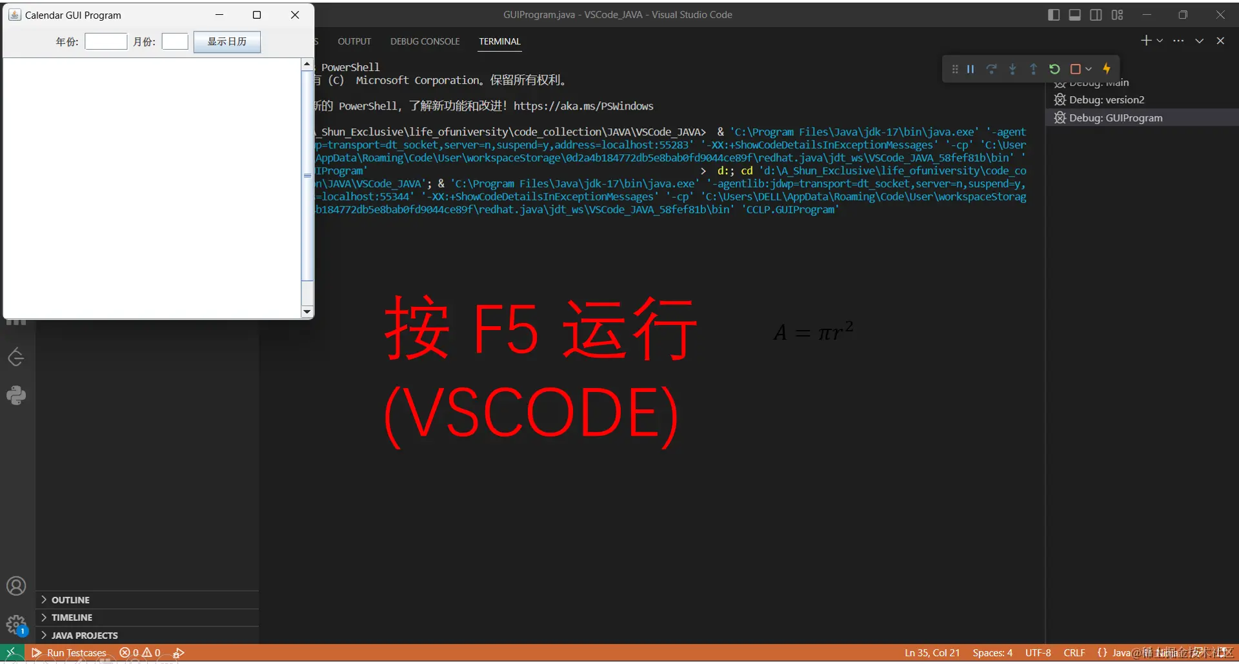Click the Step Over debug icon
The width and height of the screenshot is (1239, 664).
tap(991, 69)
